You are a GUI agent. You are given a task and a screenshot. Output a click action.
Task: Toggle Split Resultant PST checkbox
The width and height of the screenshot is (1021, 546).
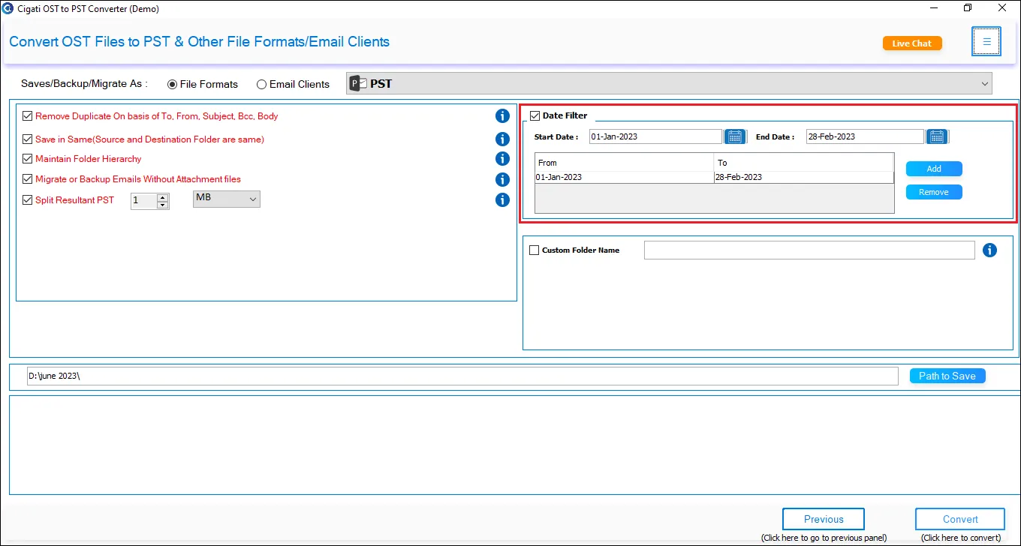click(28, 200)
